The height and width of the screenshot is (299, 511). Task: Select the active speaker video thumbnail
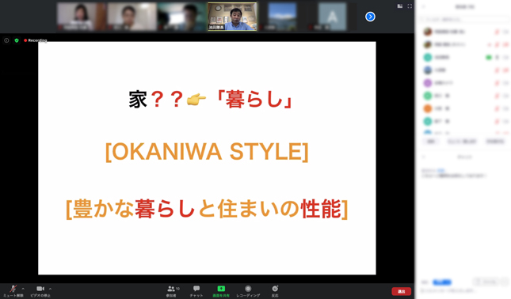(232, 17)
